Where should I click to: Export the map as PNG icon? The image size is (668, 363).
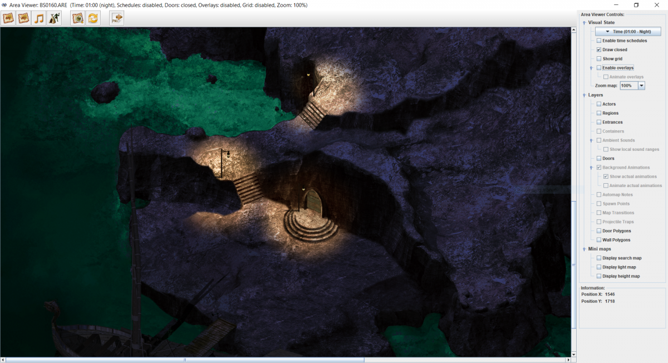(x=117, y=18)
